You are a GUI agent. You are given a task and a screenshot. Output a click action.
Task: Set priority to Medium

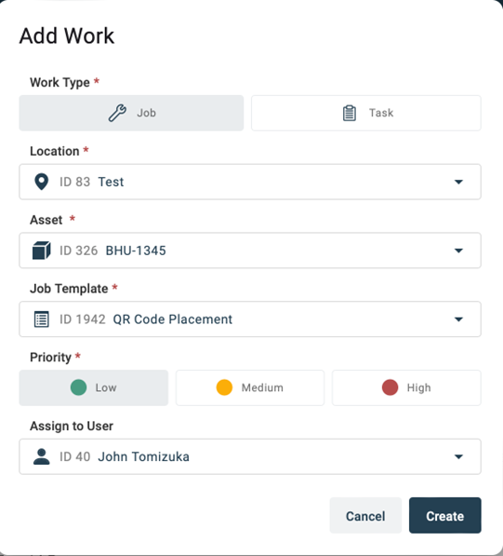point(250,388)
